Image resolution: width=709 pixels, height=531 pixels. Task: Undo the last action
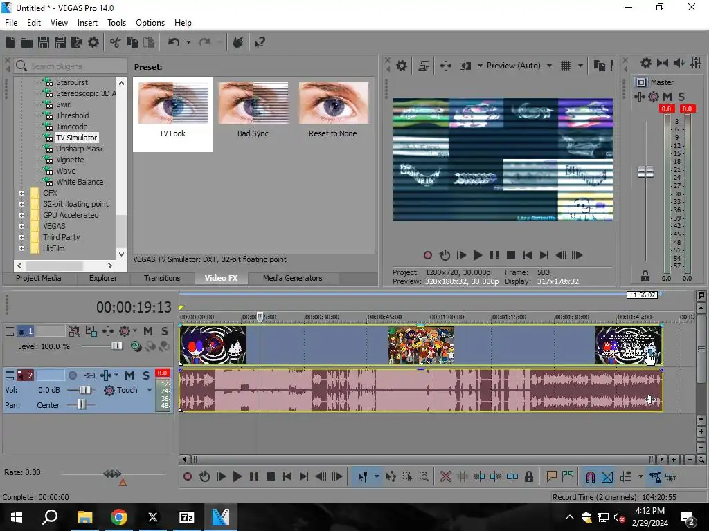pos(174,42)
